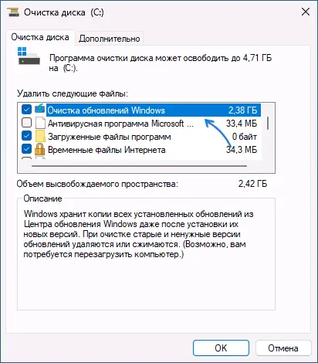The image size is (318, 363).
Task: Click the Disk Cleanup title bar icon
Action: point(13,12)
